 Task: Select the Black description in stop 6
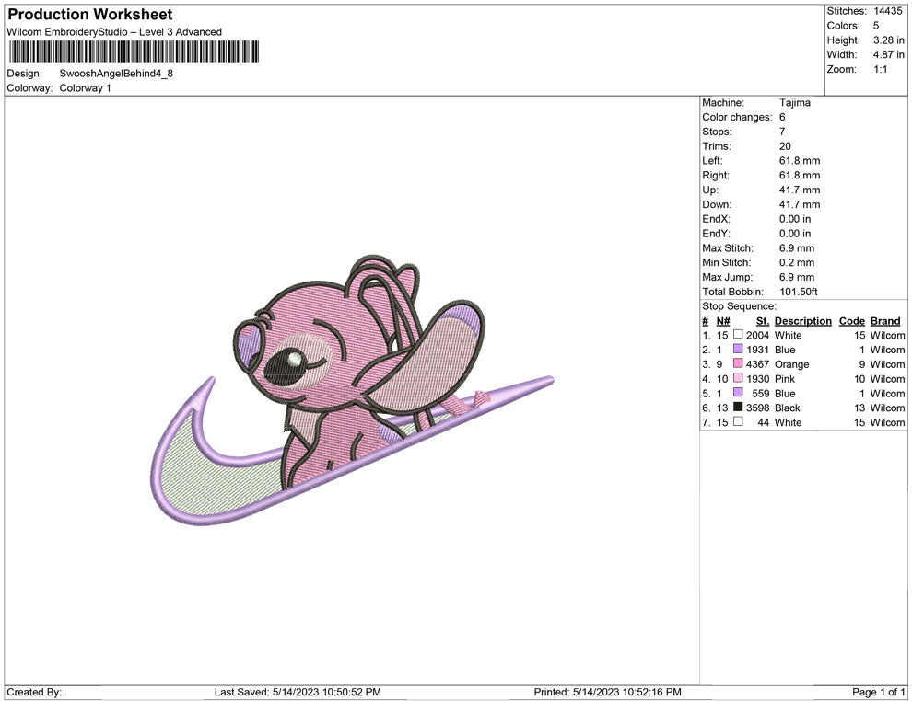coord(787,408)
